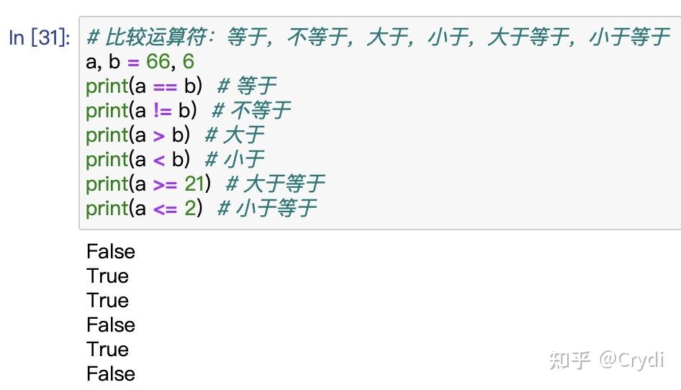Click the print(a > b) line

pyautogui.click(x=175, y=135)
